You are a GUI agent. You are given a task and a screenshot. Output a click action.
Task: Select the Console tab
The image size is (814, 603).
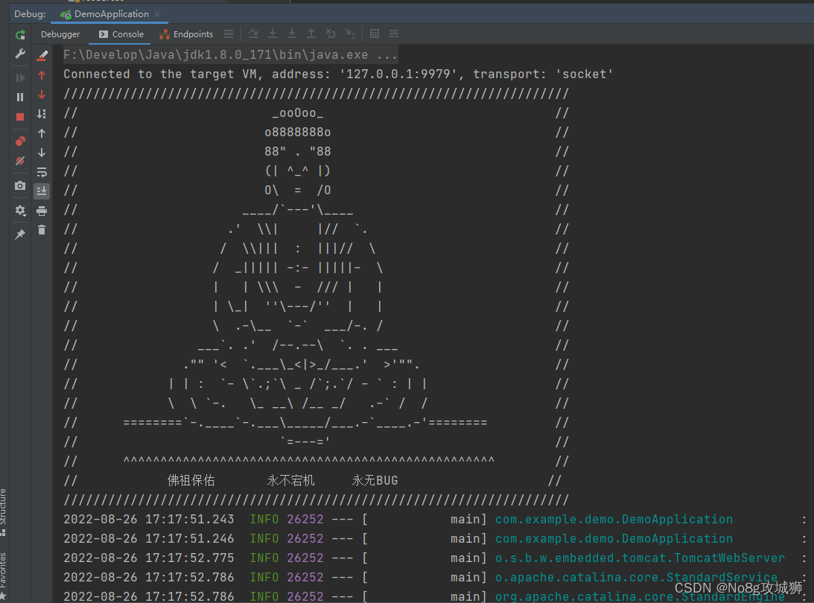point(121,34)
